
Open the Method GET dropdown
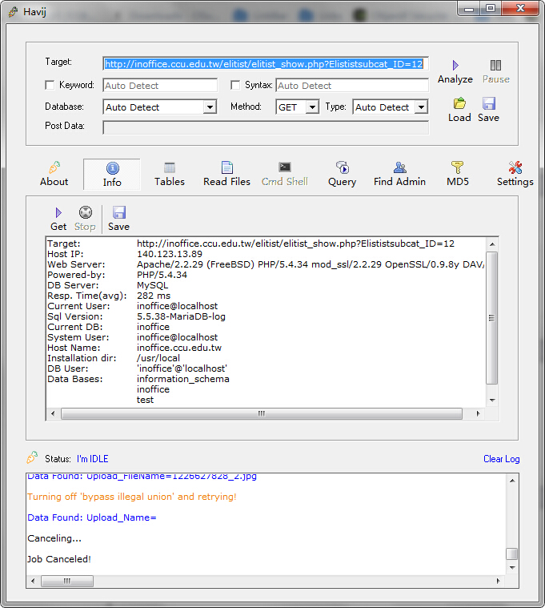click(x=312, y=107)
